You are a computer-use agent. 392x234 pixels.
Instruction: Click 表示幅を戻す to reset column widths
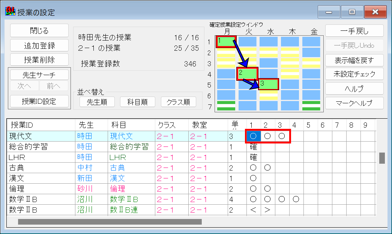[354, 60]
